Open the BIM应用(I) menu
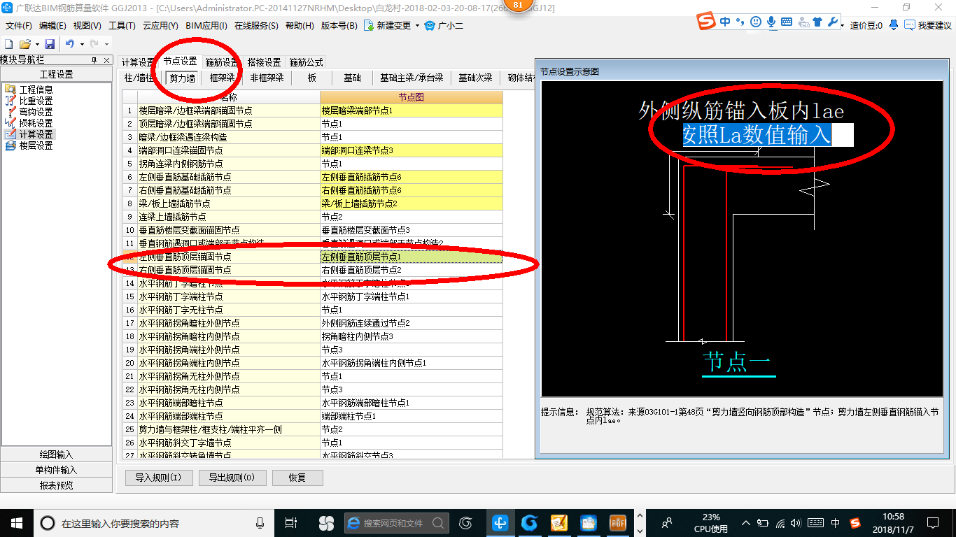The height and width of the screenshot is (537, 956). coord(206,26)
